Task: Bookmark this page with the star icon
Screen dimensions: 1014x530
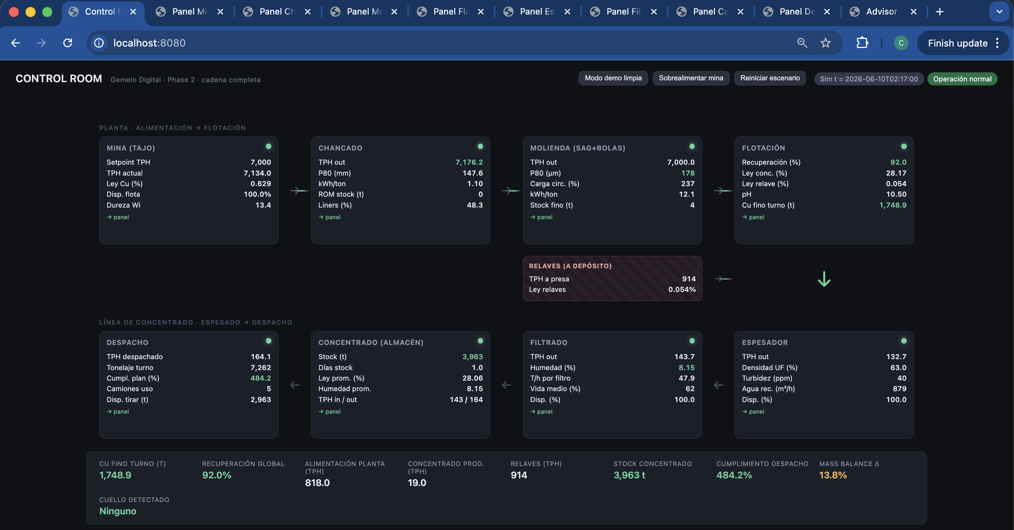Action: [x=826, y=43]
